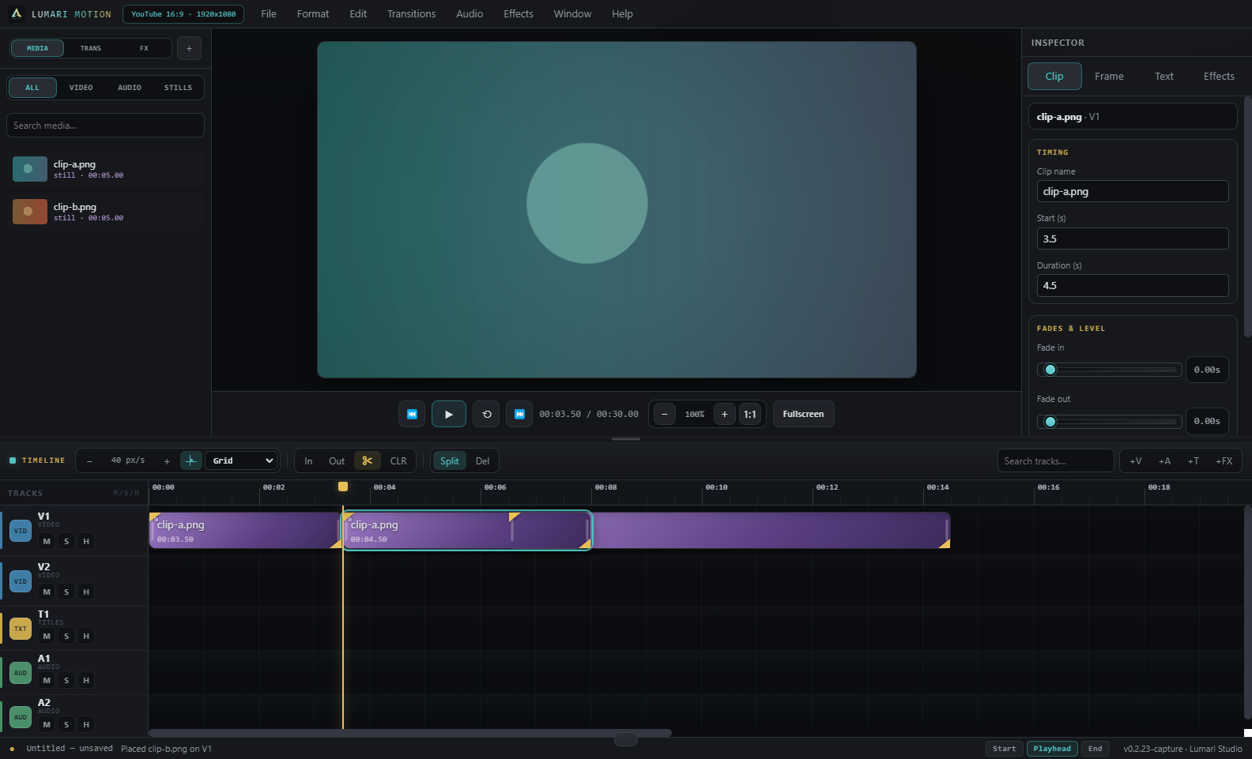
Task: Open the Transitions menu
Action: (411, 14)
